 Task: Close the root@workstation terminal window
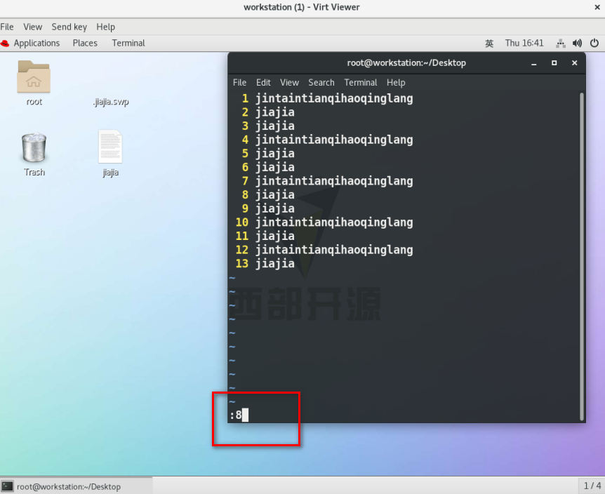(x=575, y=63)
